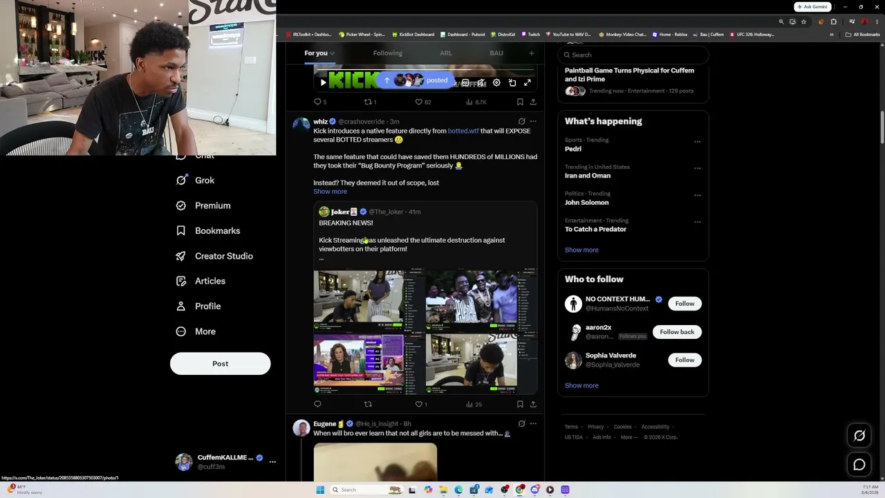
Task: Open Grok explain on Eugene's post
Action: tap(521, 423)
